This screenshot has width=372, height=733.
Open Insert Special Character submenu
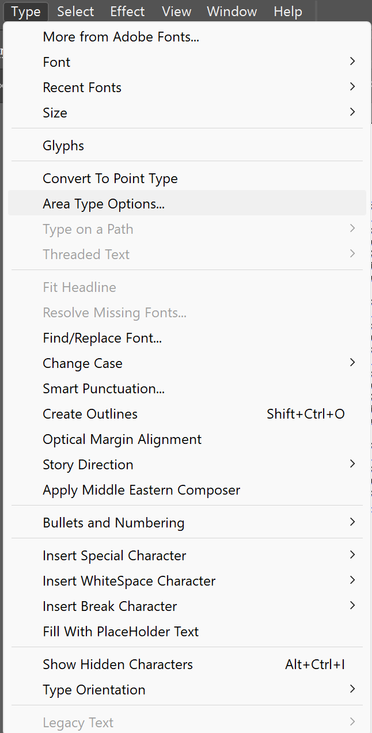click(114, 556)
